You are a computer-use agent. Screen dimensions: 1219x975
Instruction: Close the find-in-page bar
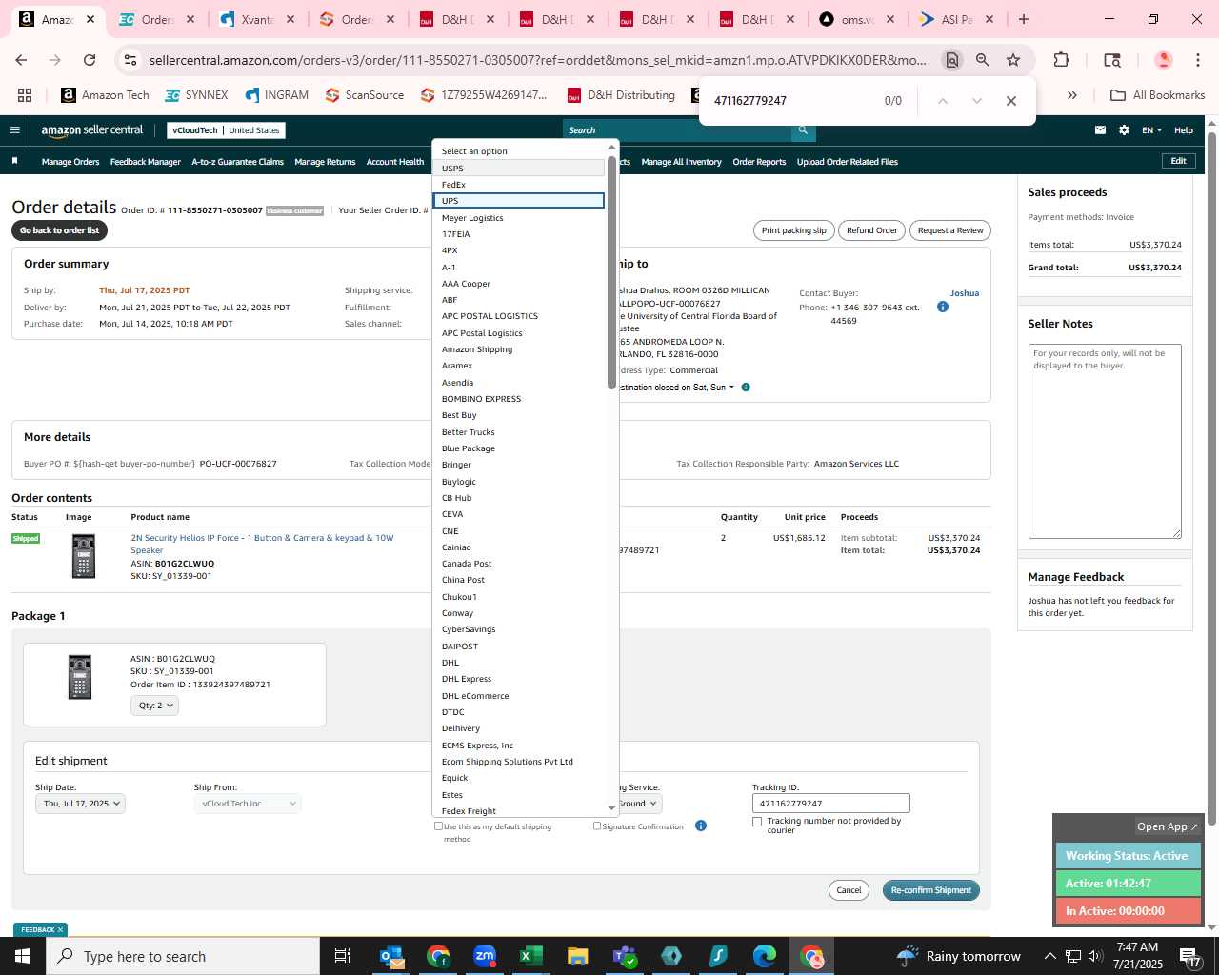coord(1011,101)
